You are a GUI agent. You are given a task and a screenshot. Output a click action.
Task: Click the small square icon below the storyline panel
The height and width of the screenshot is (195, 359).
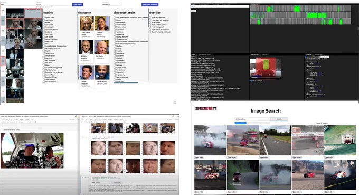coord(175,103)
